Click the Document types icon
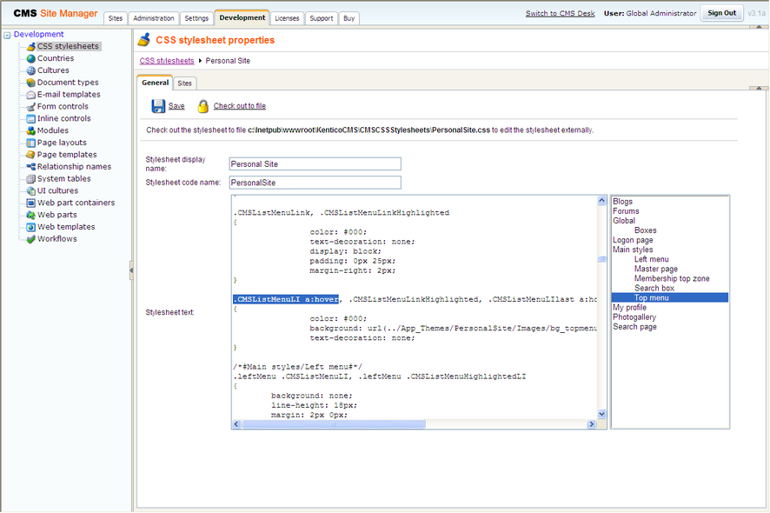The width and height of the screenshot is (770, 513). 31,83
